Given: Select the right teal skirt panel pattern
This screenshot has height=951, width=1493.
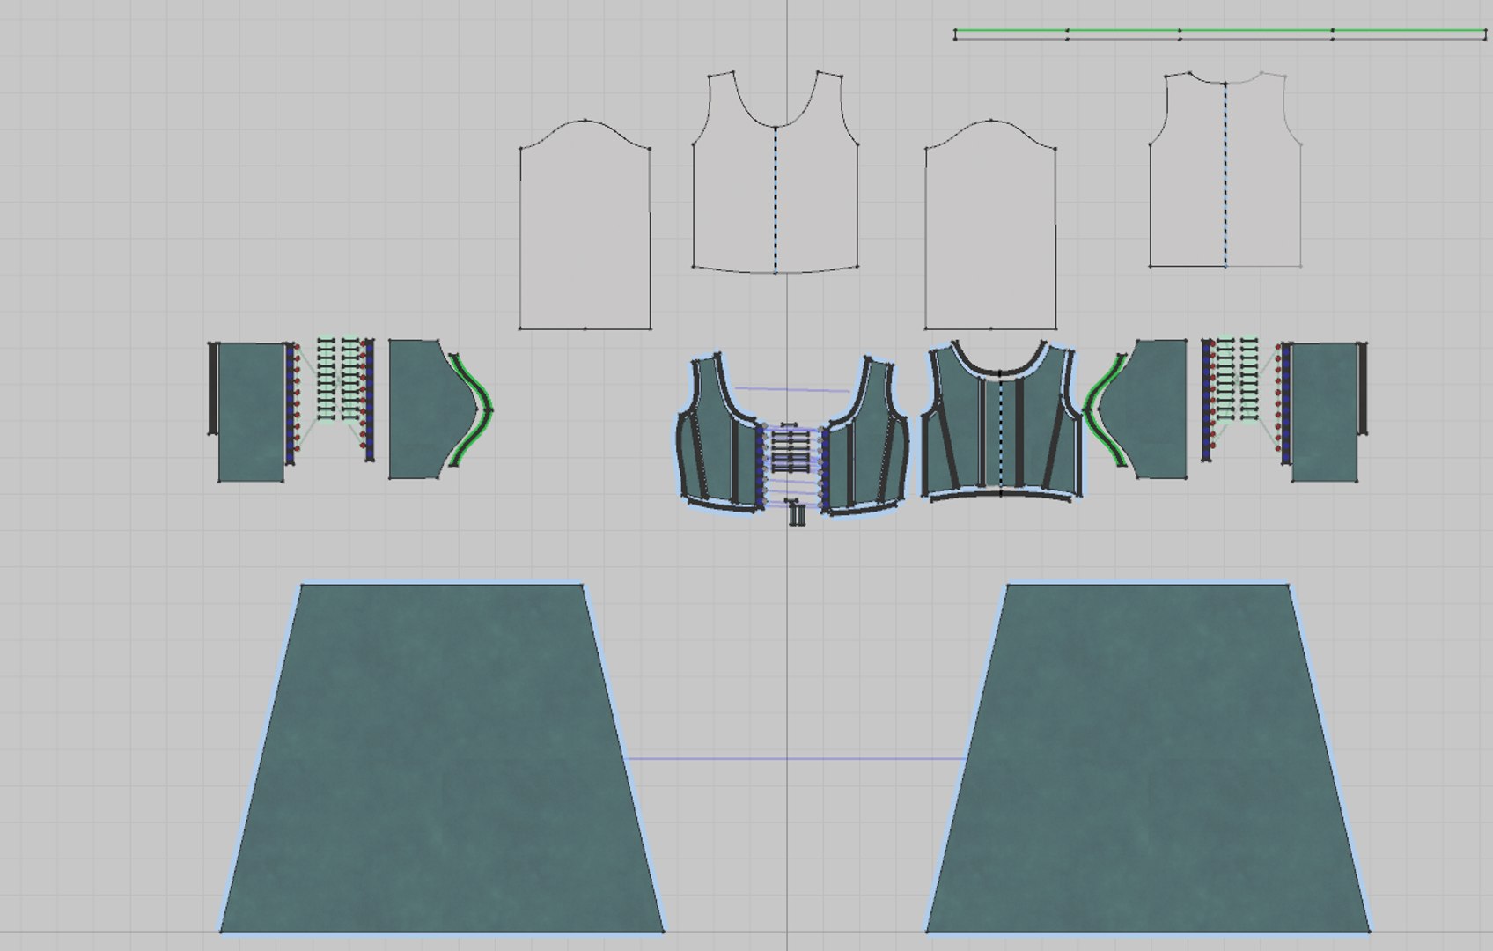Looking at the screenshot, I should [x=1147, y=757].
